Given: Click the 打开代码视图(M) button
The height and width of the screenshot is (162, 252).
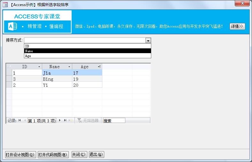Looking at the screenshot, I should [53, 155].
